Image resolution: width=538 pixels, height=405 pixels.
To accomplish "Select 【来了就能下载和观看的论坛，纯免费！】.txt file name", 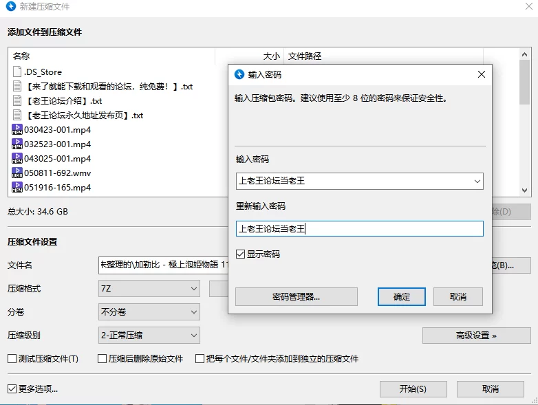I will 109,87.
